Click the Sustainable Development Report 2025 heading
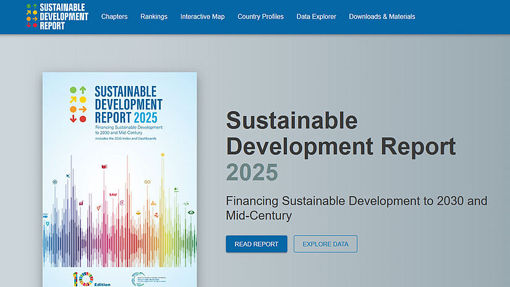The image size is (510, 287). coord(341,146)
